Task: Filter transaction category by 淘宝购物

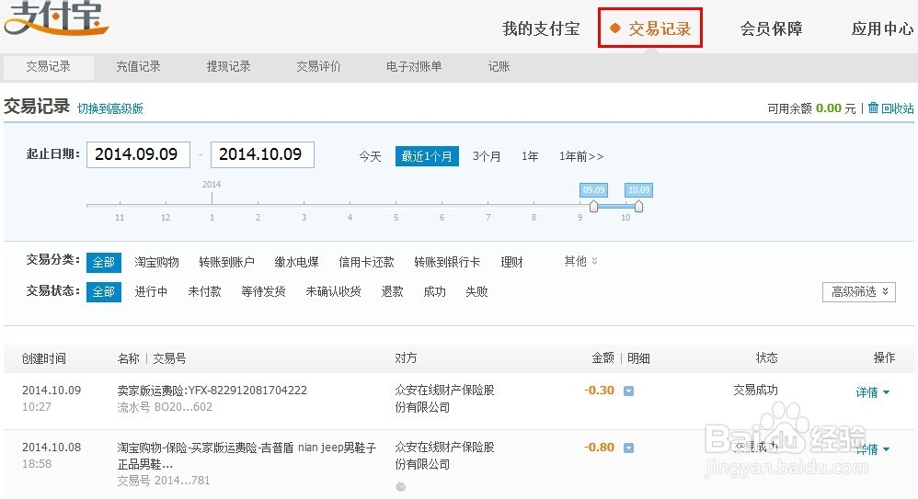Action: (x=156, y=262)
